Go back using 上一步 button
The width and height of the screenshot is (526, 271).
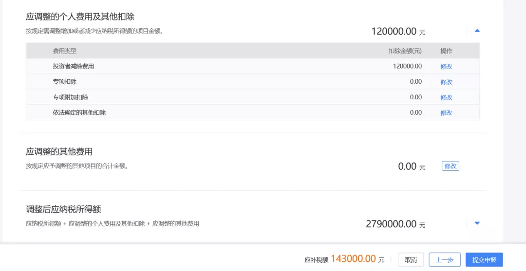[x=444, y=260]
